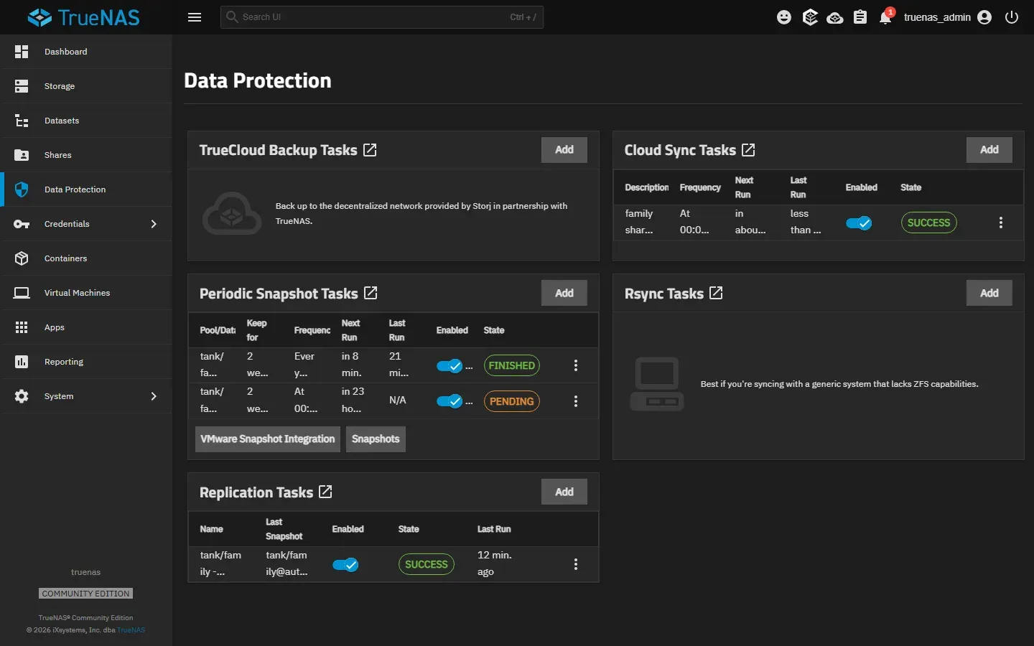Add a TrueCloud Backup task
Image resolution: width=1034 pixels, height=646 pixels.
pos(564,150)
